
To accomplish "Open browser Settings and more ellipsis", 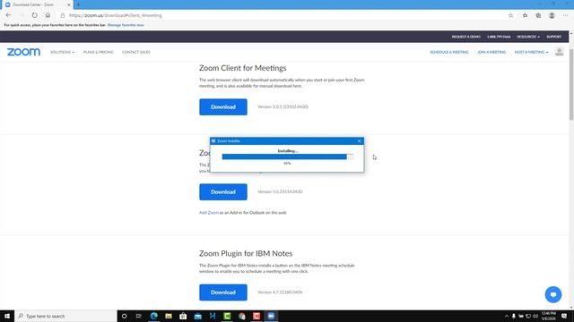I will pyautogui.click(x=566, y=15).
